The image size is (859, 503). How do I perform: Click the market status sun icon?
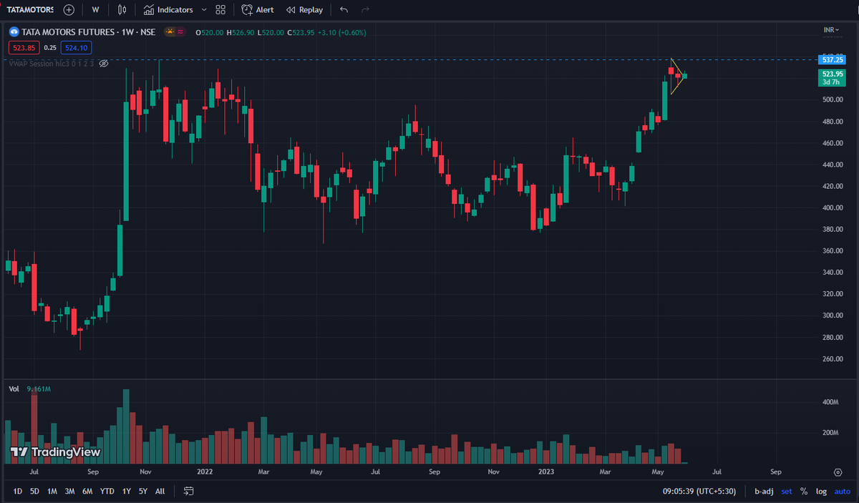[170, 31]
